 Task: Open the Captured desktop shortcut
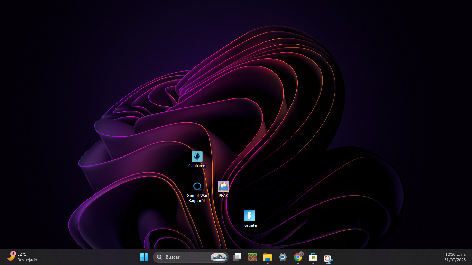point(197,157)
